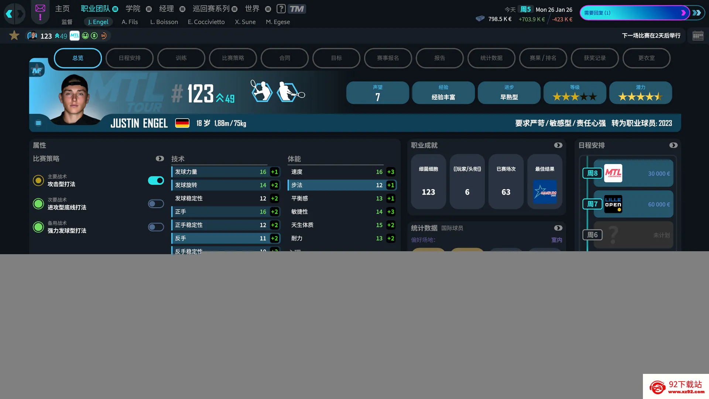Open the 周8 MTL 30 000 € event
This screenshot has height=399, width=709.
click(633, 173)
